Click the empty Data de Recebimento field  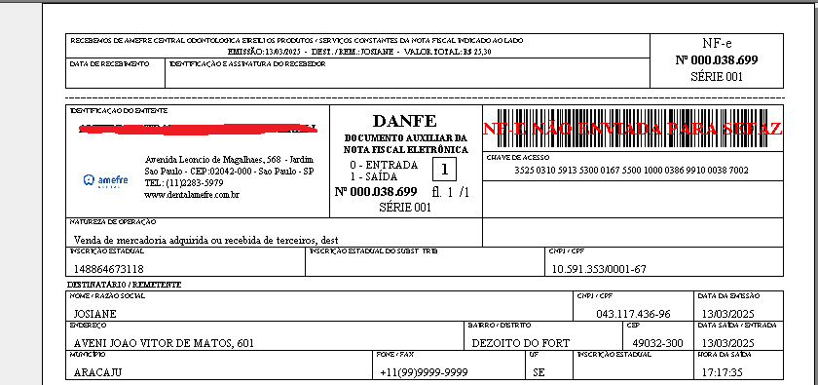(x=115, y=74)
